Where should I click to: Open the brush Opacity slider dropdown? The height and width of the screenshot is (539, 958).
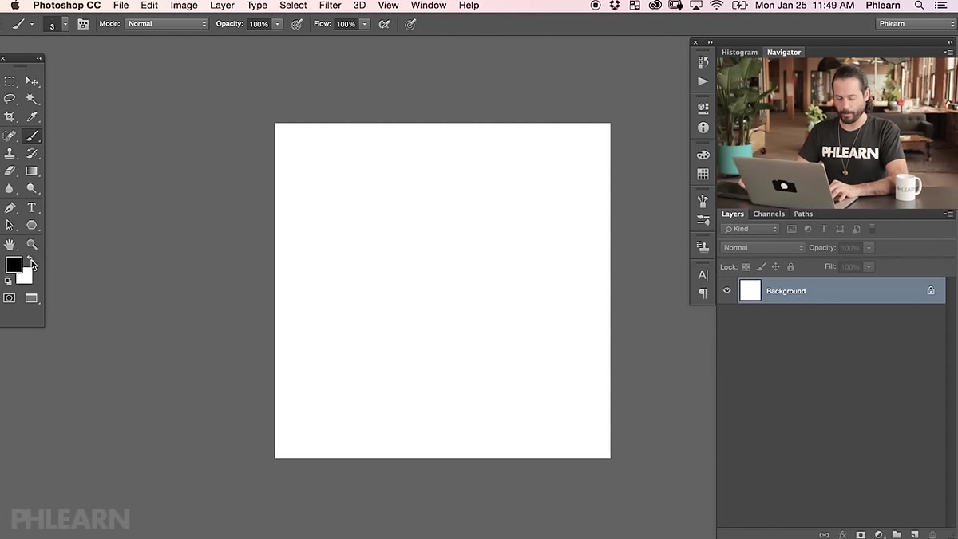click(277, 24)
